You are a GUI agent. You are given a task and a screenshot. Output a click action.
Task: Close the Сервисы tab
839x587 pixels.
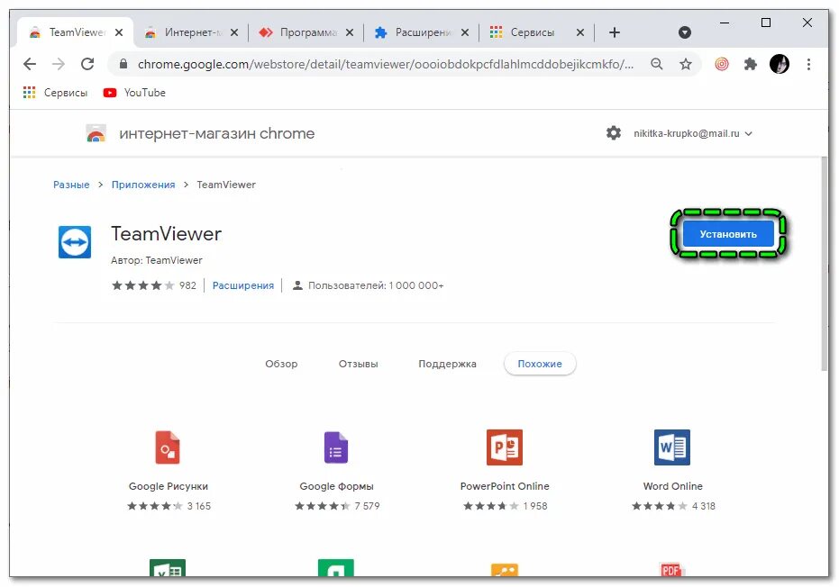(x=580, y=32)
